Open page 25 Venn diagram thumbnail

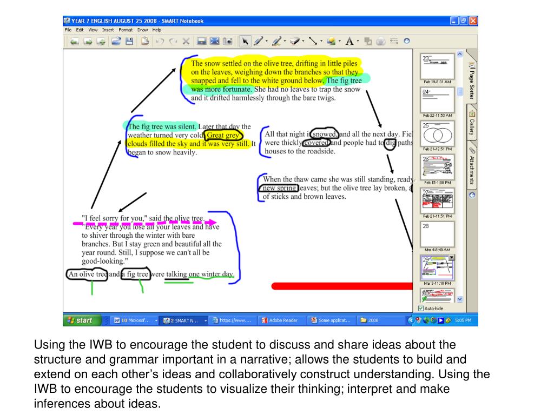point(437,133)
